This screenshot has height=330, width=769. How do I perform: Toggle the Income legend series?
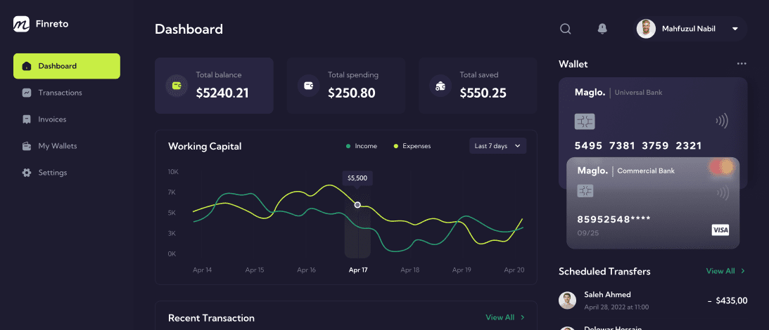362,146
